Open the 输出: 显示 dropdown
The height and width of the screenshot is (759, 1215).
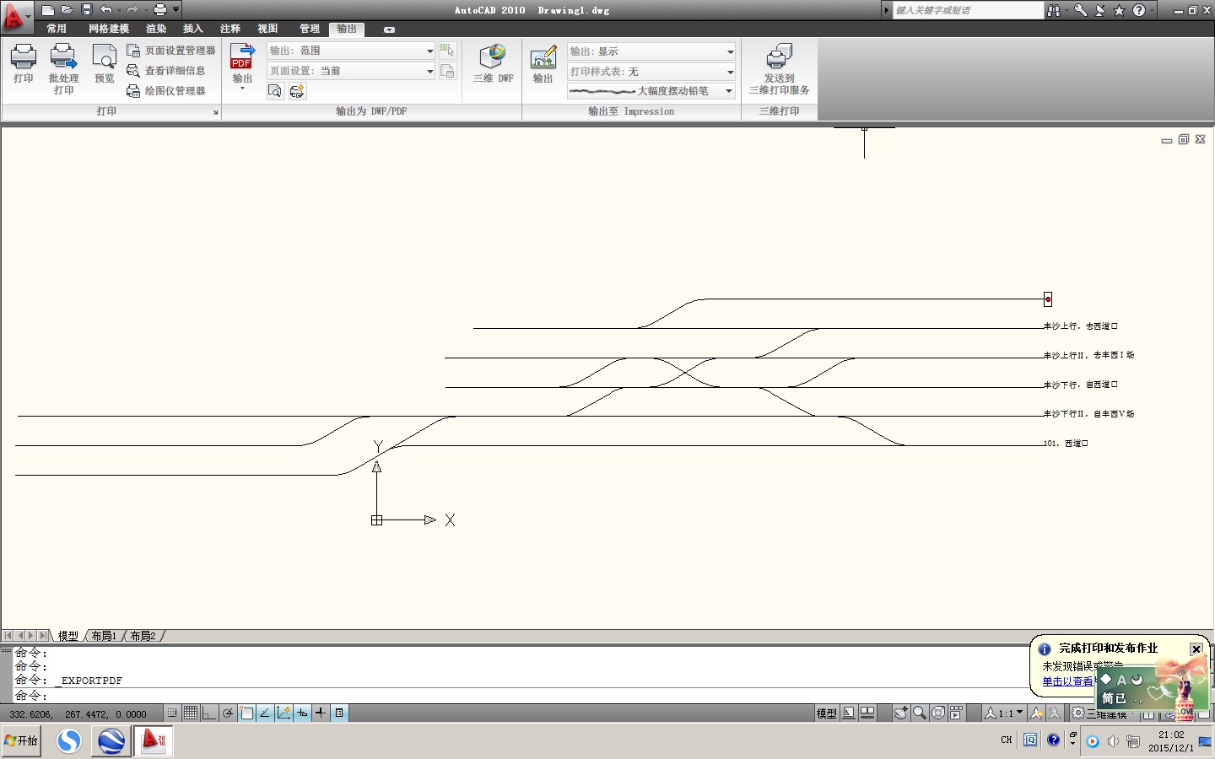651,51
